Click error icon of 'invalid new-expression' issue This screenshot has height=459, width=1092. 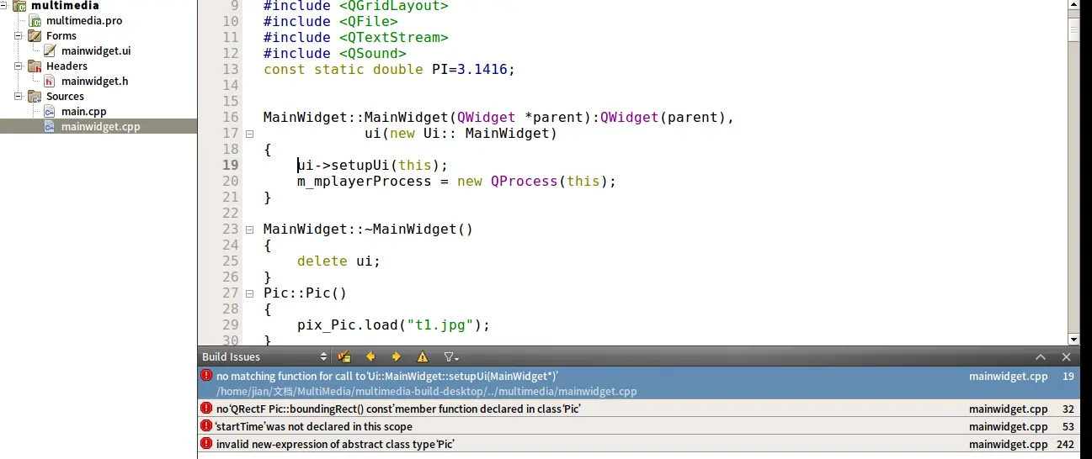coord(206,443)
